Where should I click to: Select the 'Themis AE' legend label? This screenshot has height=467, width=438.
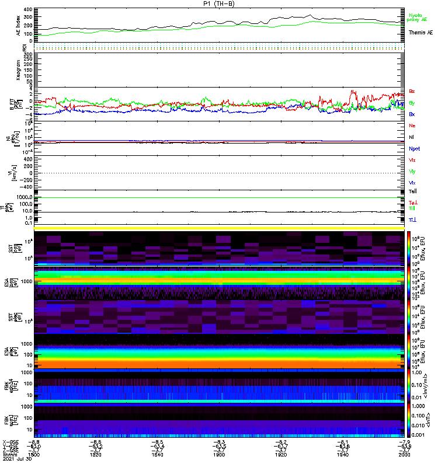[420, 33]
